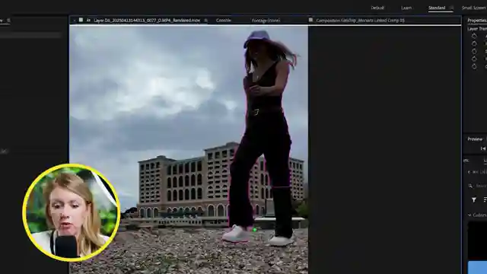Toggle the Rotation stopwatch
This screenshot has height=274, width=487.
(474, 59)
